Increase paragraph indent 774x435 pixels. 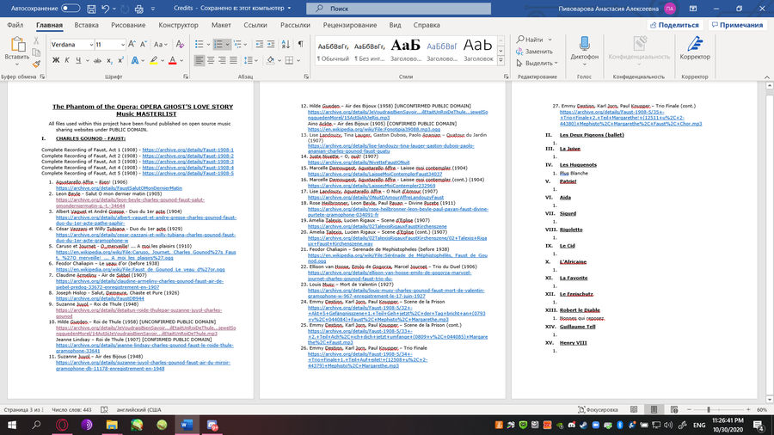tap(271, 45)
